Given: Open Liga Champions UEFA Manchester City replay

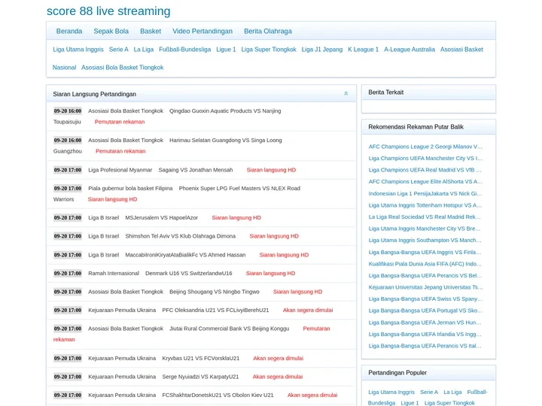Looking at the screenshot, I should tap(425, 159).
